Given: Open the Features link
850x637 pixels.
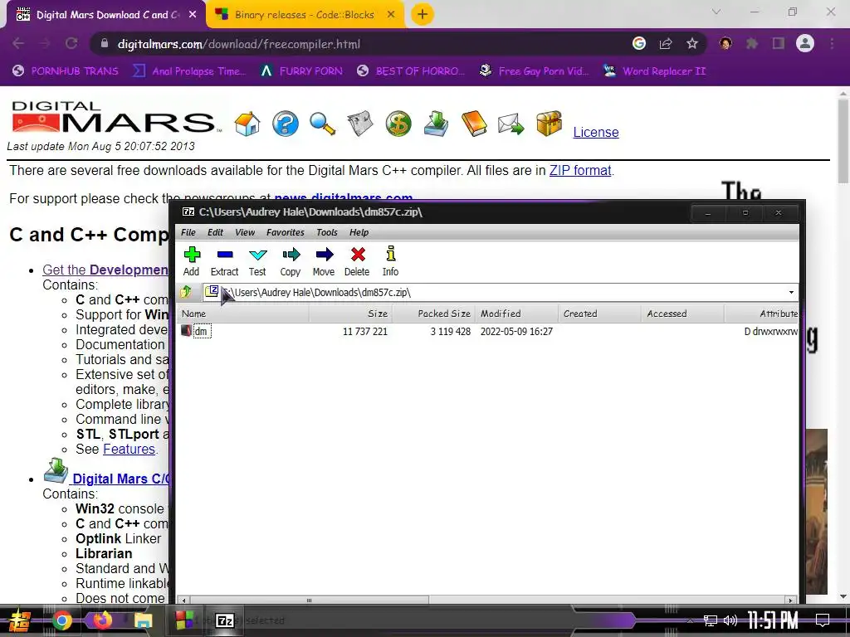Looking at the screenshot, I should pyautogui.click(x=129, y=449).
